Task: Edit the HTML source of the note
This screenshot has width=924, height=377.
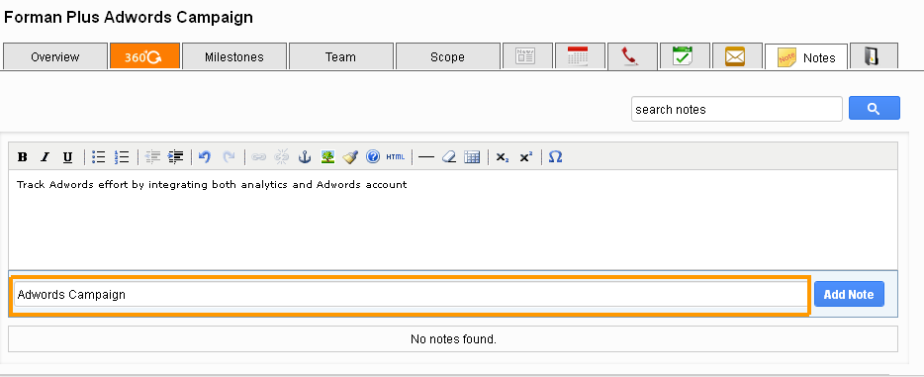Action: [396, 156]
